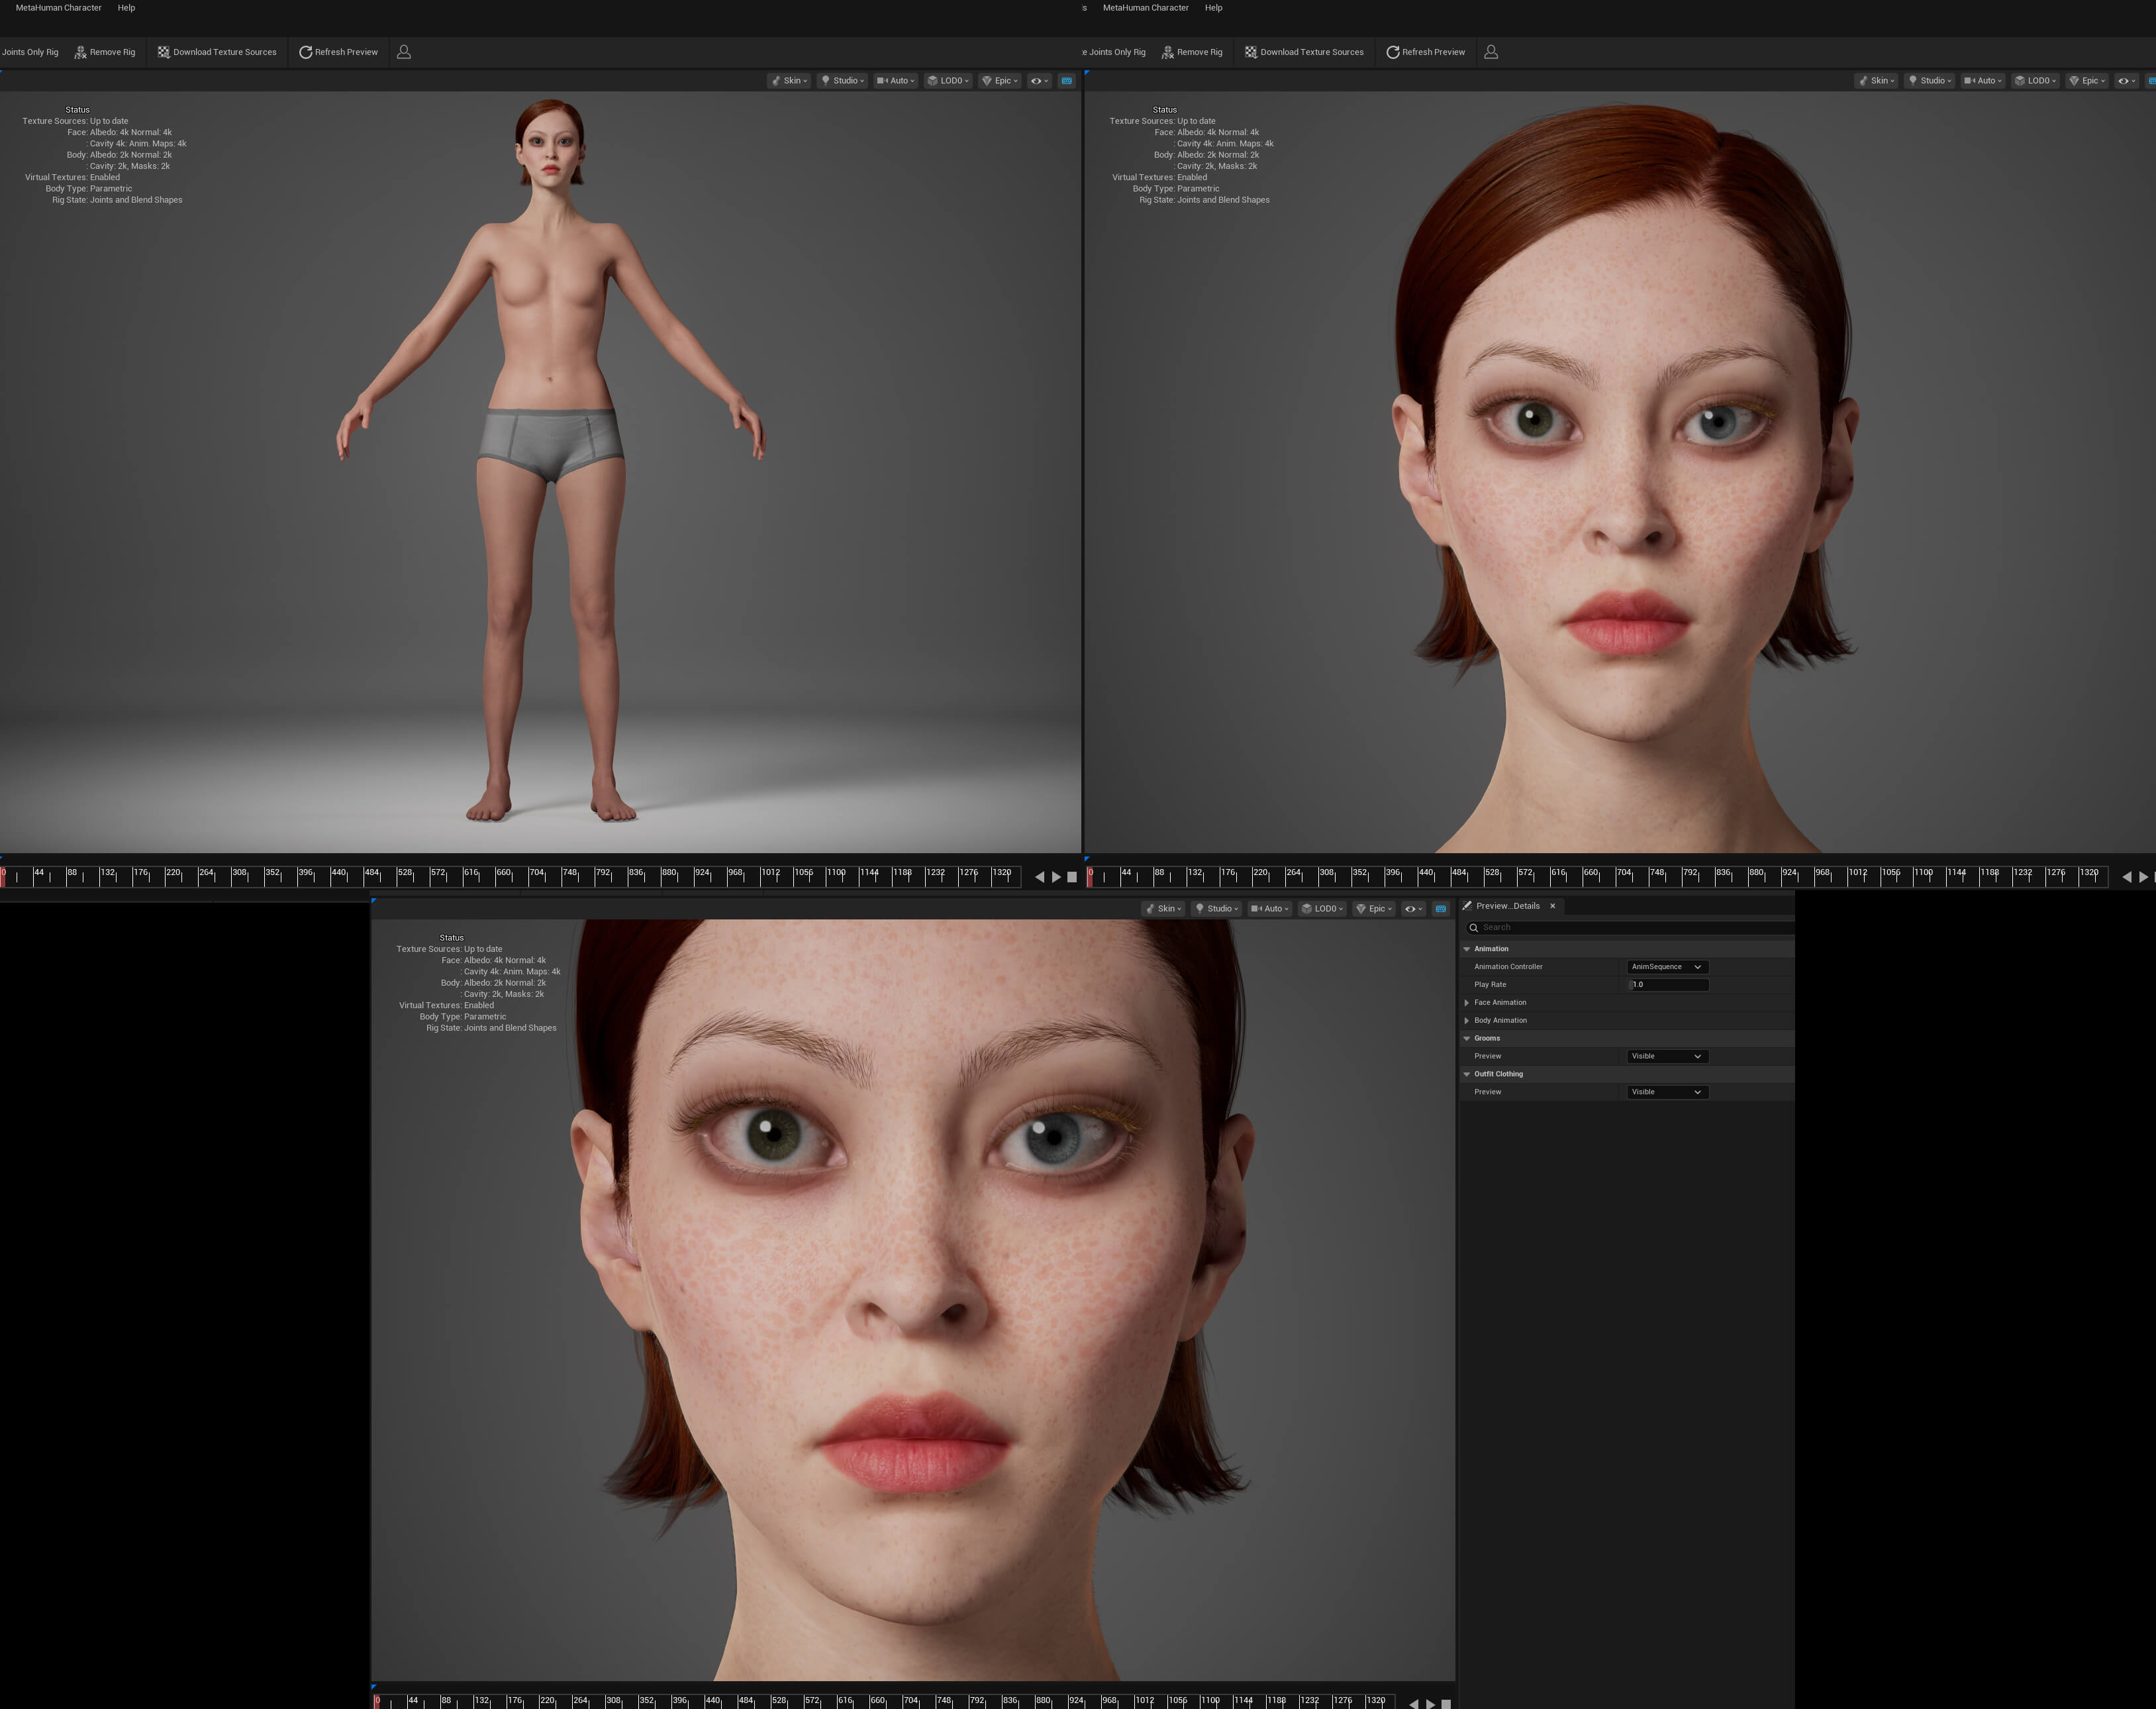The width and height of the screenshot is (2156, 1709).
Task: Open the LOD0 dropdown in the full-body viewport
Action: coord(948,81)
